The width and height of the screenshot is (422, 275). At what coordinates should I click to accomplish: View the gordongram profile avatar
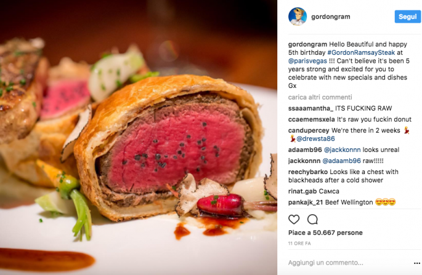pos(298,17)
